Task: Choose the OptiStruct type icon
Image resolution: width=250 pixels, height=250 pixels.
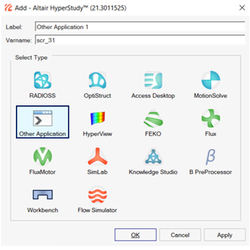Action: click(97, 80)
